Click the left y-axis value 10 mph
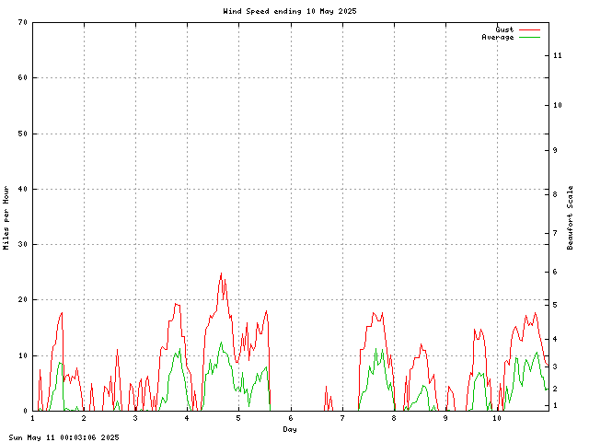589x442 pixels. click(x=22, y=355)
